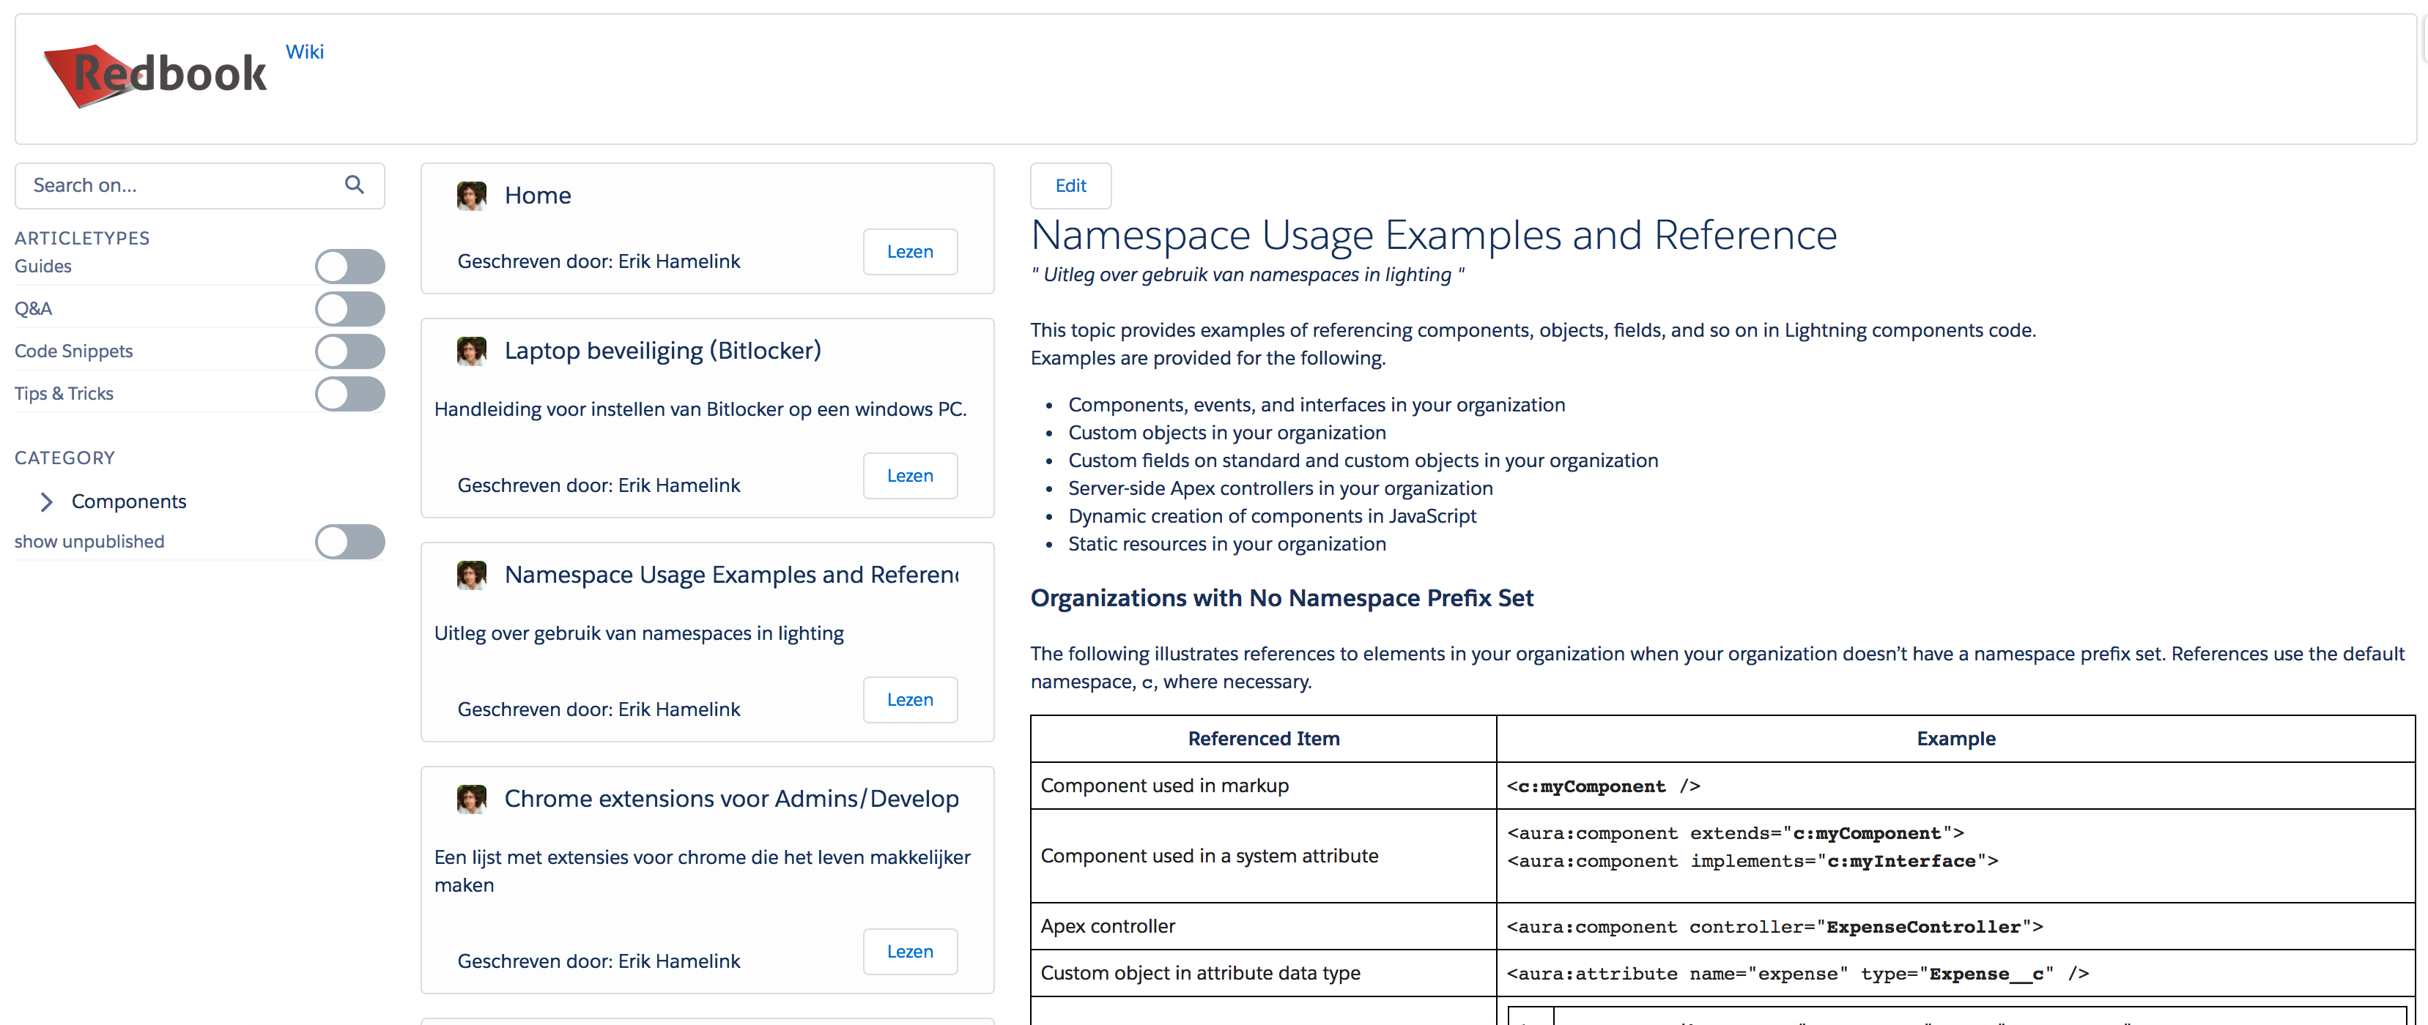Click the ExpenseController code example cell
The image size is (2428, 1025).
[1955, 926]
